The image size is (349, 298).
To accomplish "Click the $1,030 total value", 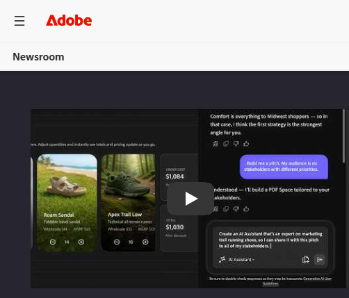I will coord(174,227).
